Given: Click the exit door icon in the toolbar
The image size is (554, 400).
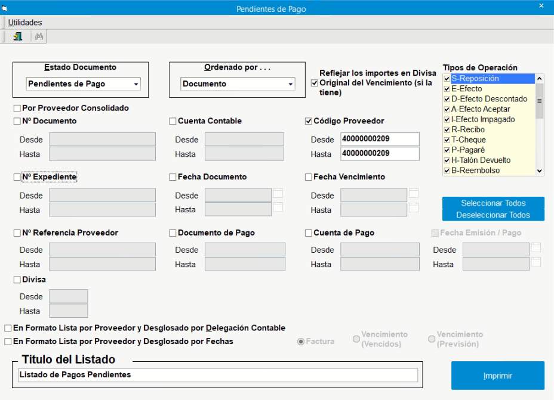Looking at the screenshot, I should pos(18,36).
